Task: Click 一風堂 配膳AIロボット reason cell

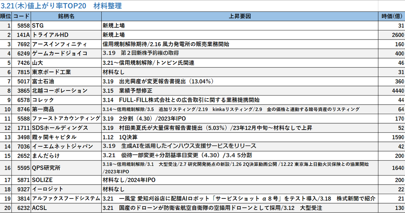Action: click(x=239, y=198)
